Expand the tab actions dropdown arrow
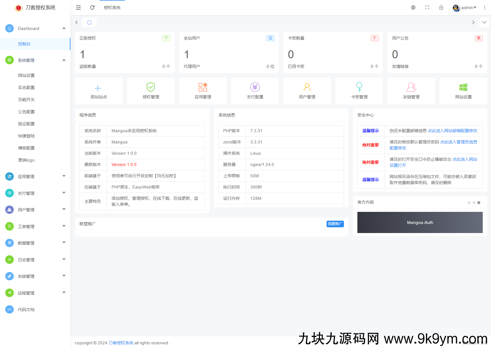This screenshot has height=349, width=491. [484, 22]
